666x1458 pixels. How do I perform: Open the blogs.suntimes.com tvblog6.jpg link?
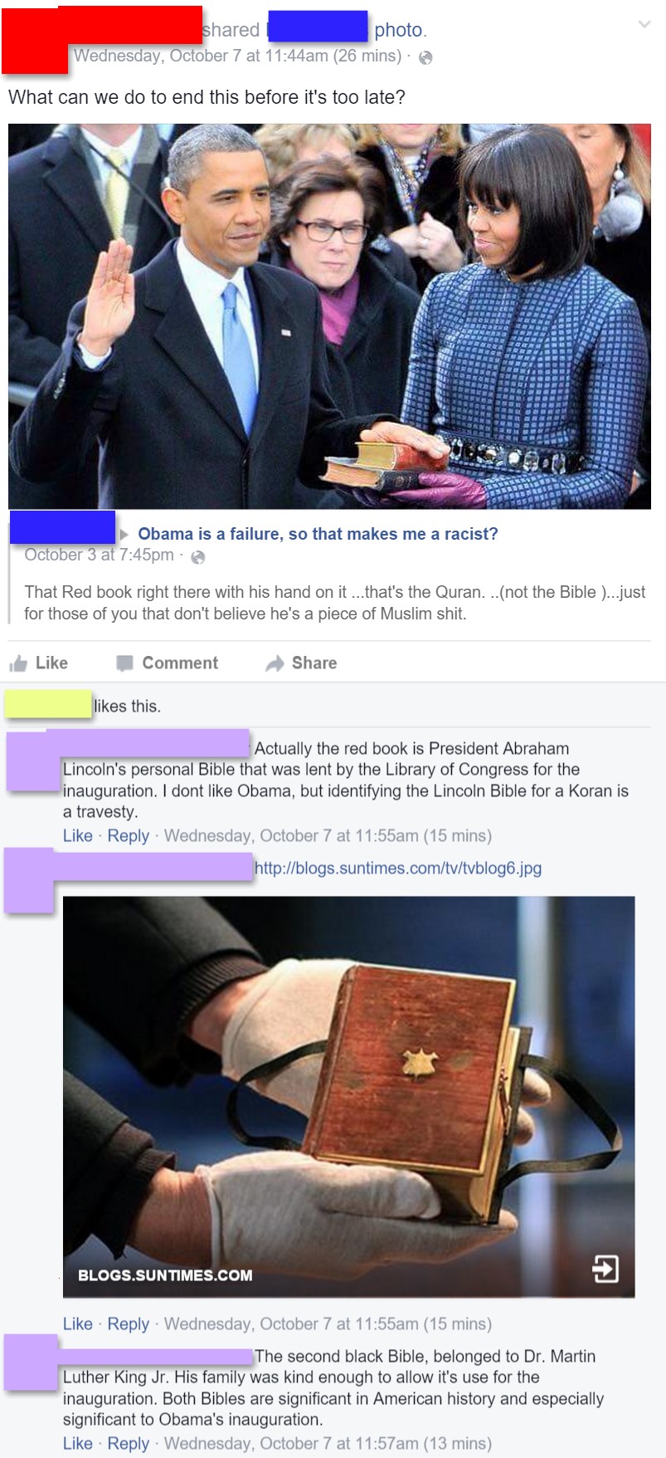click(398, 868)
